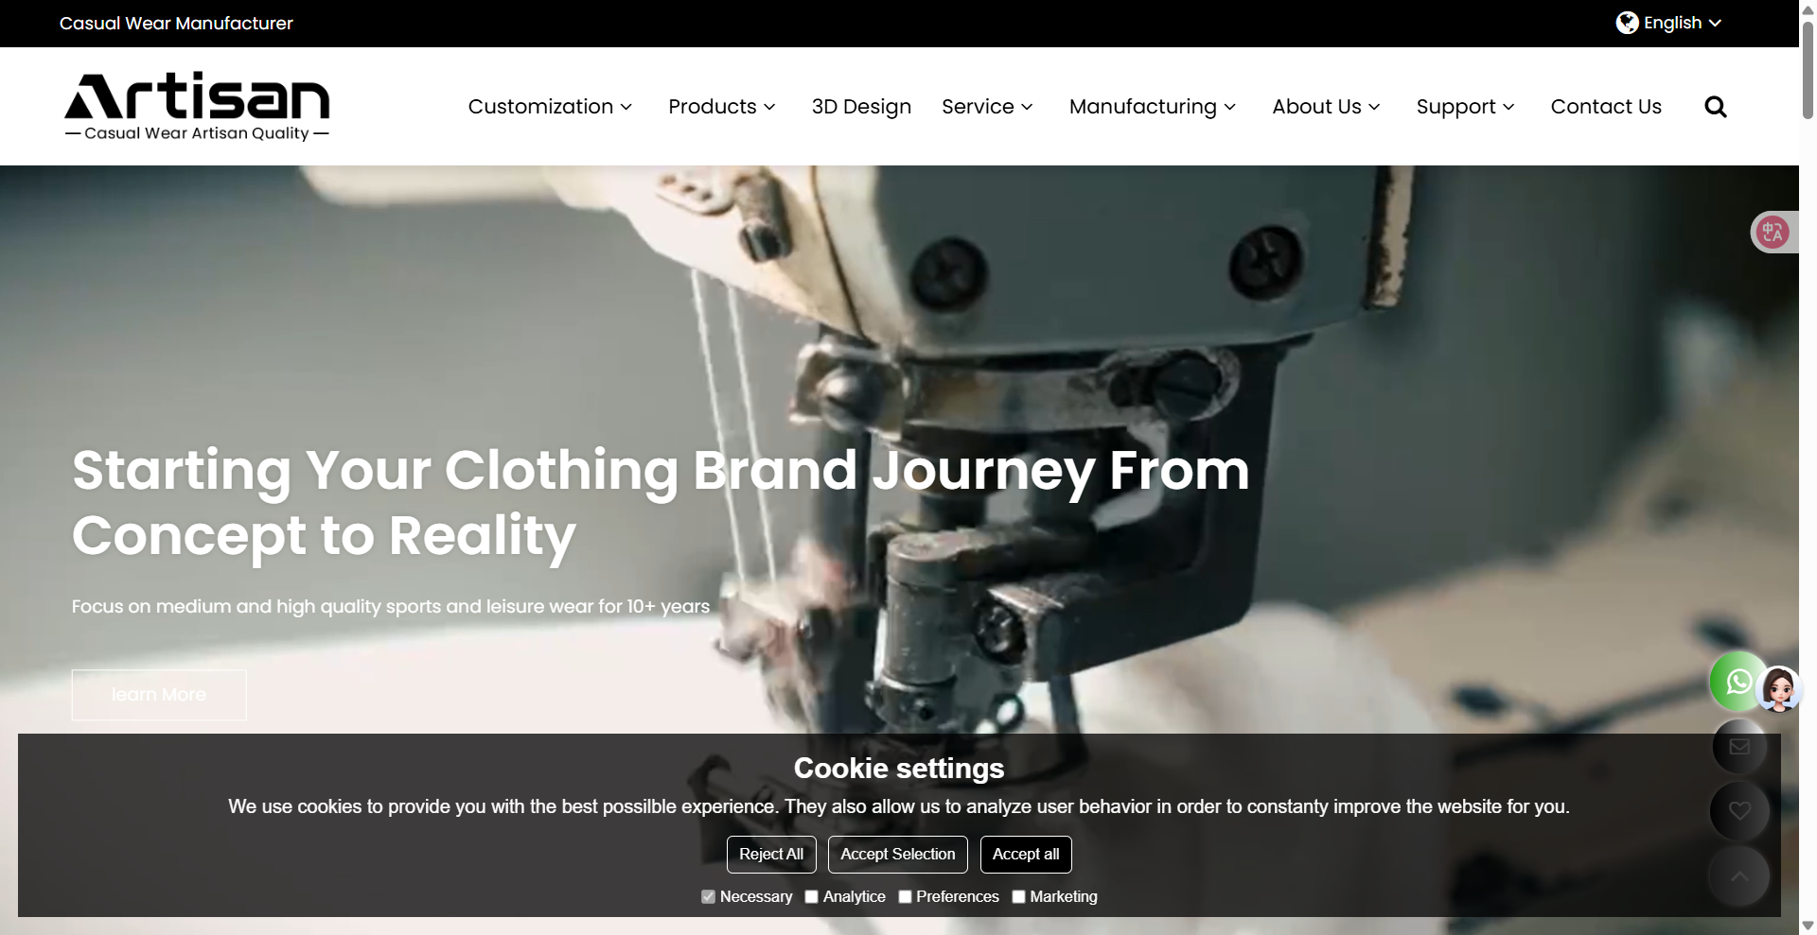Go to the 3D Design page
1817x935 pixels.
pyautogui.click(x=861, y=107)
